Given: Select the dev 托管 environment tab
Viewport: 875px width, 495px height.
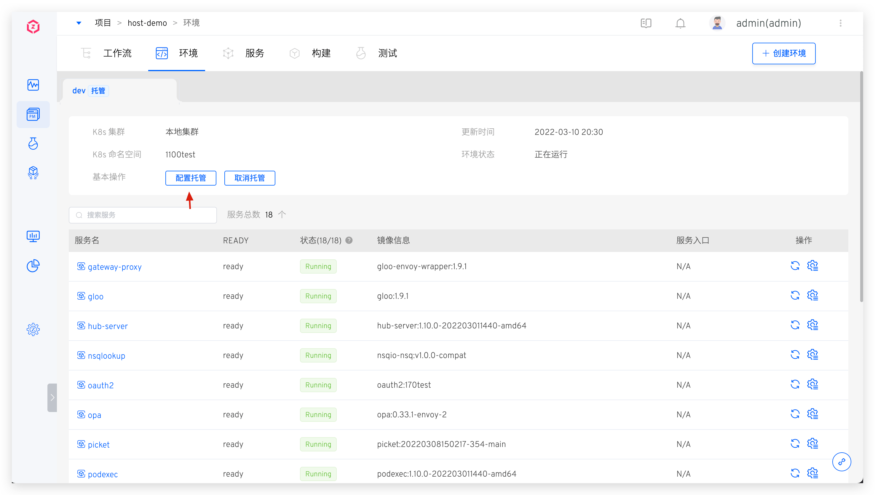Looking at the screenshot, I should point(89,91).
